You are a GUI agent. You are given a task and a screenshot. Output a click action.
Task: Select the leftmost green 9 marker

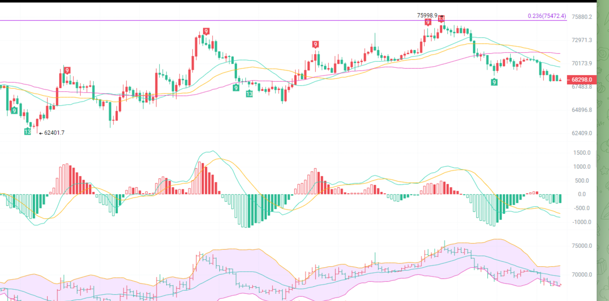14,110
